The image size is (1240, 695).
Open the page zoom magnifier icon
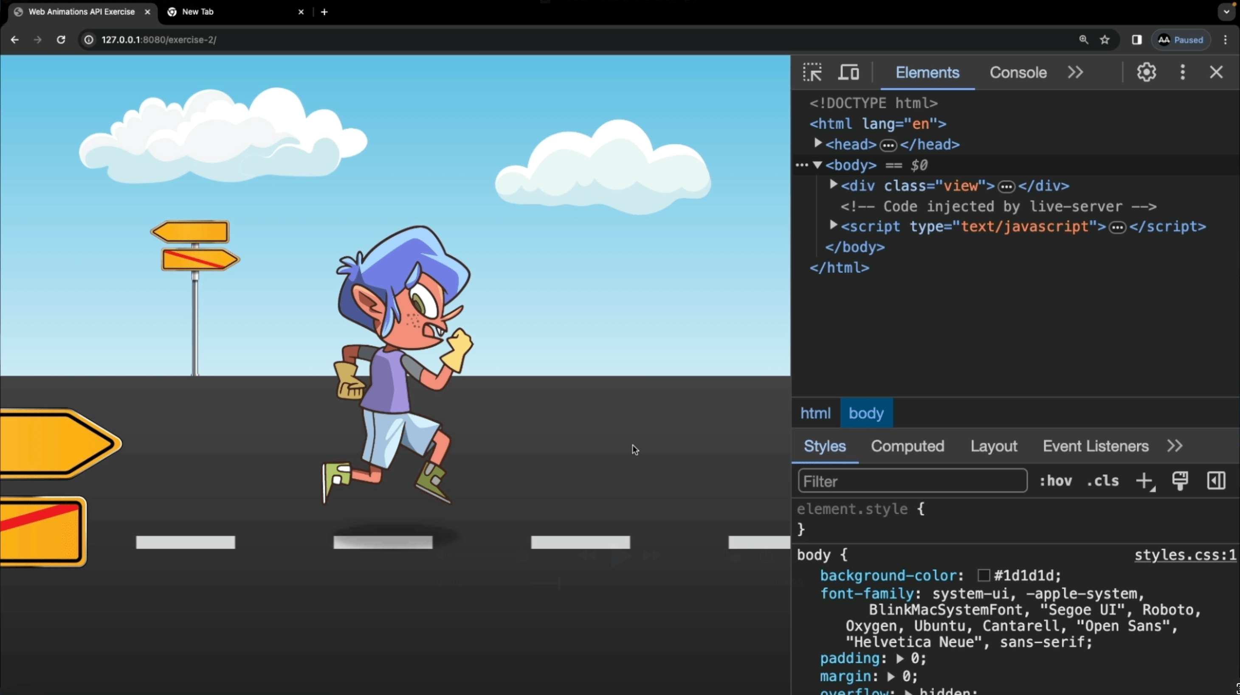[1083, 40]
